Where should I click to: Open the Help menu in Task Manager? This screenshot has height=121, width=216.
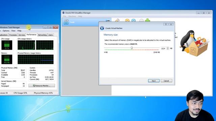[20, 31]
